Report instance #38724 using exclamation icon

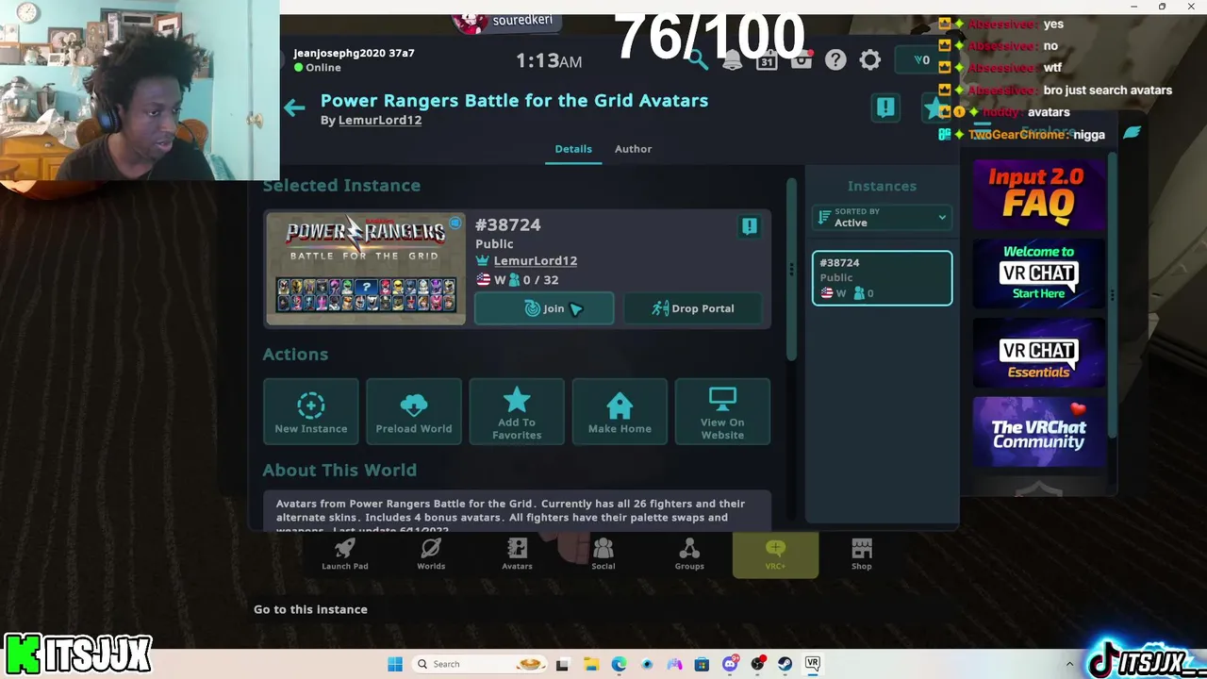[749, 226]
